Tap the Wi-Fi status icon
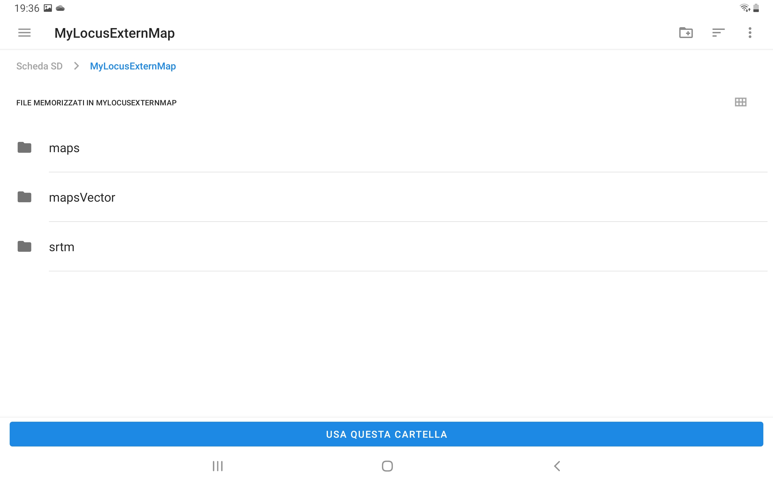Screen dimensions: 773x483 (x=744, y=8)
